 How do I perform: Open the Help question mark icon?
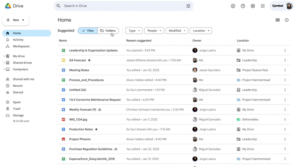click(x=243, y=6)
